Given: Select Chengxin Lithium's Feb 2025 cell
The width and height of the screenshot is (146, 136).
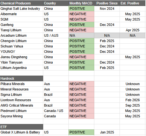Looking at the screenshot, I should 107,41.
